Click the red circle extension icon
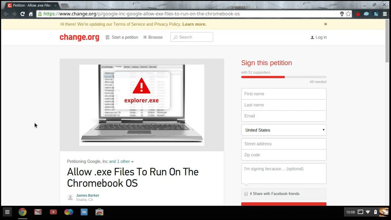 coord(358,14)
